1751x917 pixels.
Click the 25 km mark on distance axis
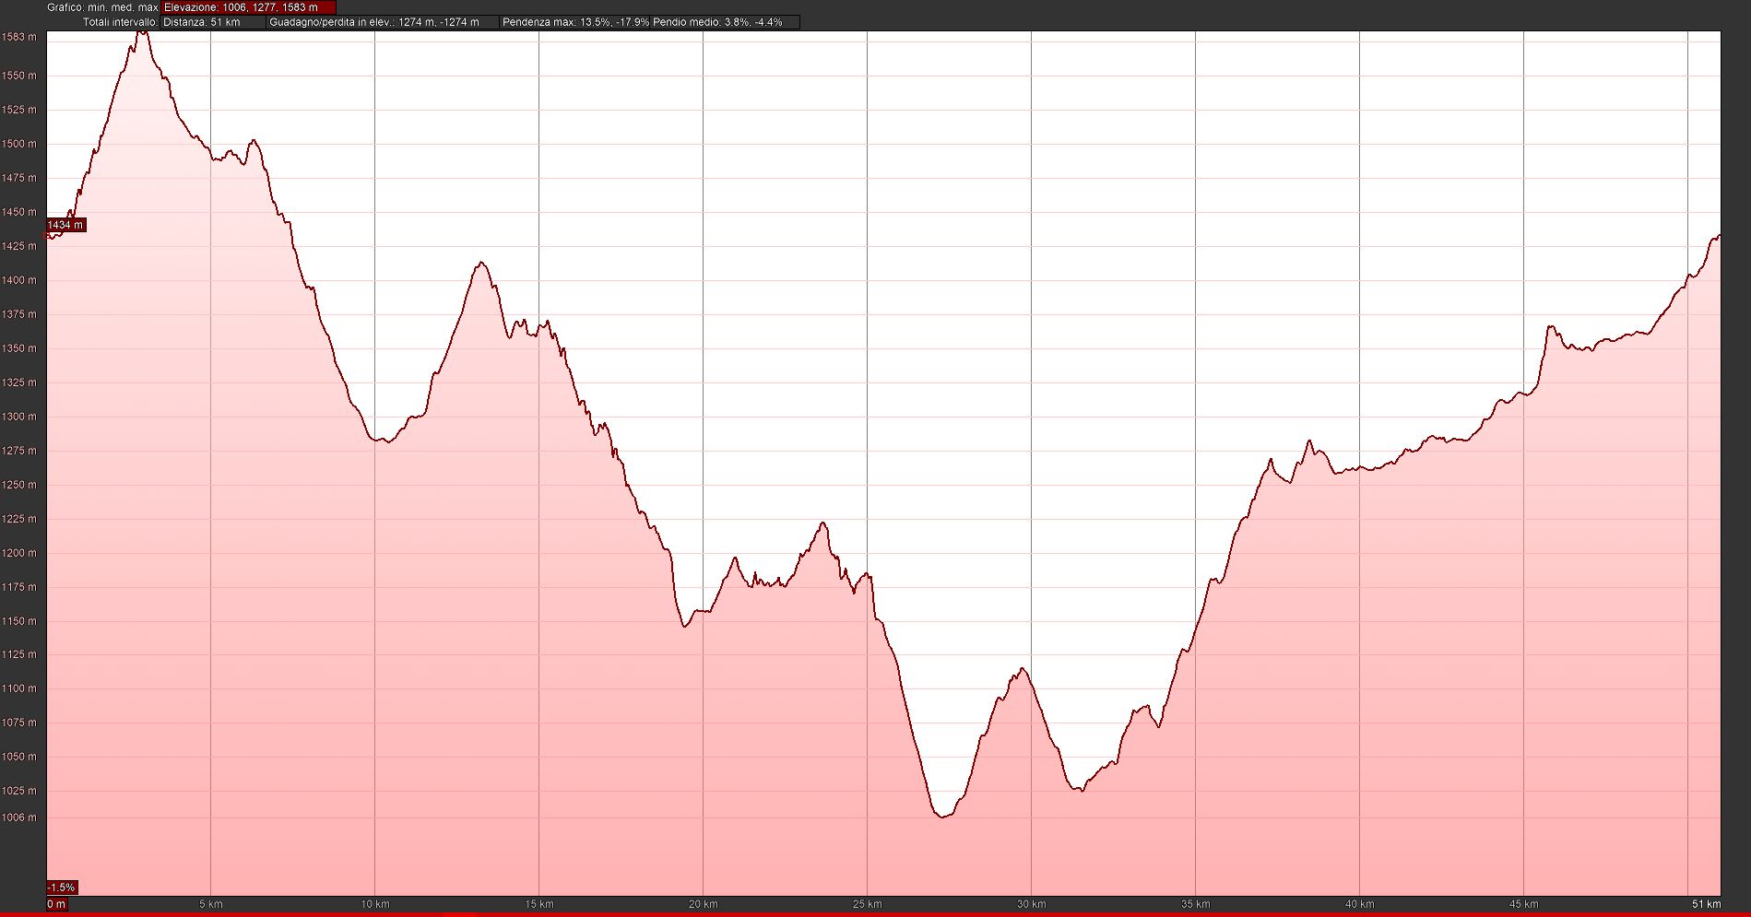click(x=867, y=904)
